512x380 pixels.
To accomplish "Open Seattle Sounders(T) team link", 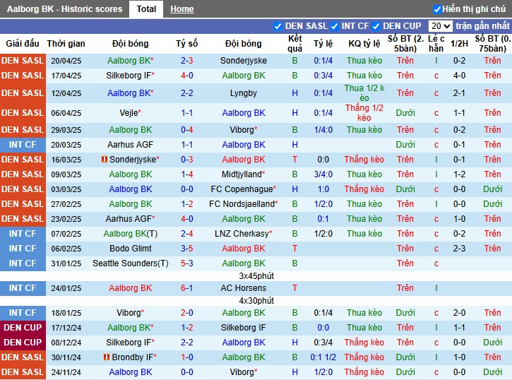I will click(130, 263).
